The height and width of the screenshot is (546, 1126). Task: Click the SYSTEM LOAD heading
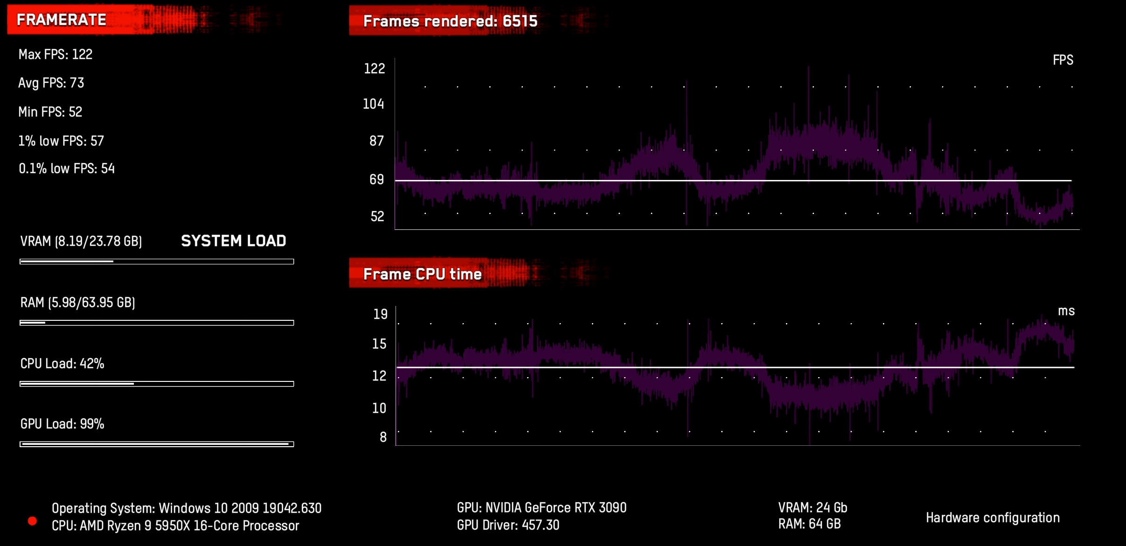pos(233,241)
